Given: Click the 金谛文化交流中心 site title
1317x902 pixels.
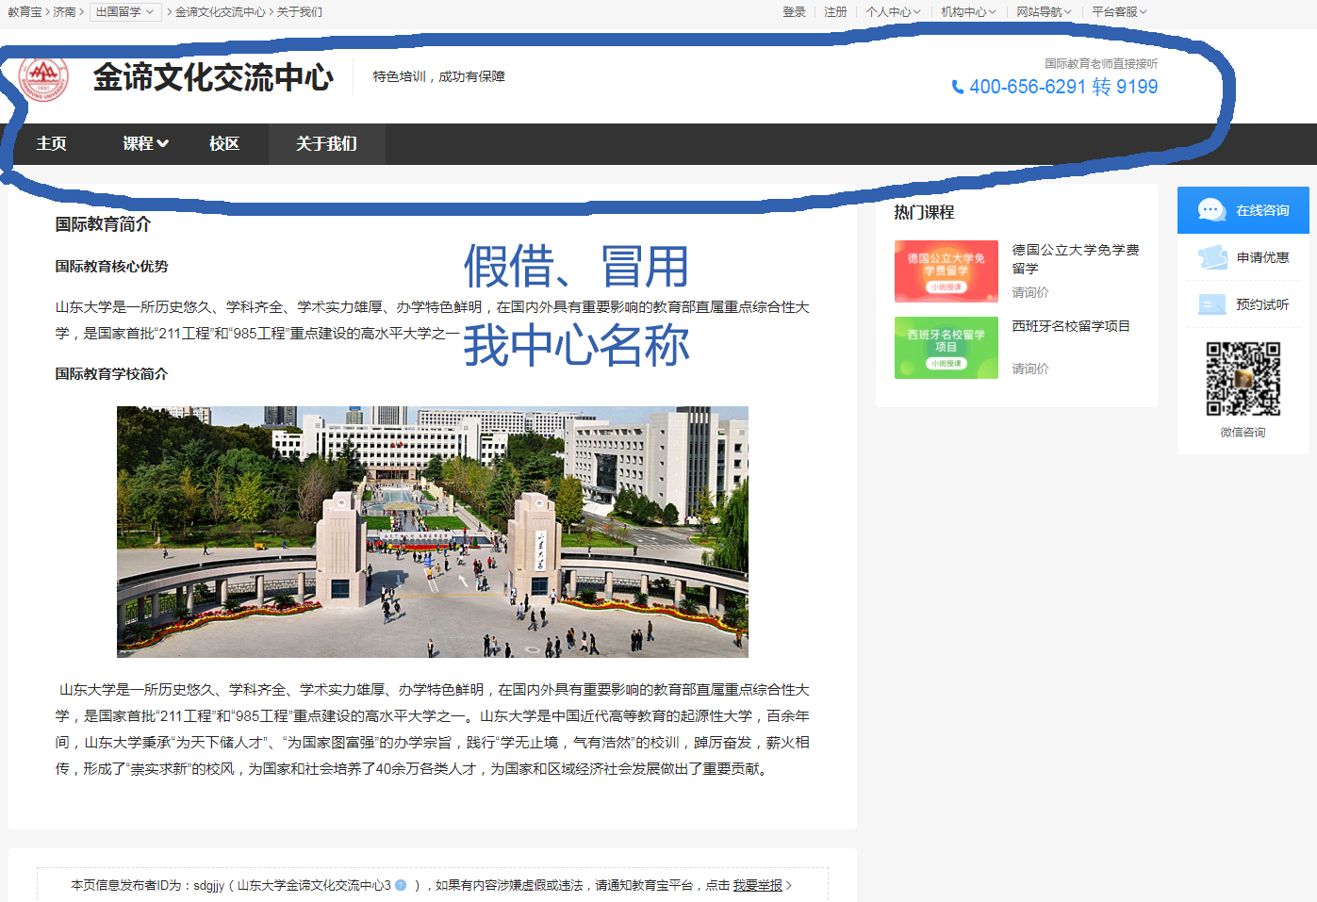Looking at the screenshot, I should 213,77.
